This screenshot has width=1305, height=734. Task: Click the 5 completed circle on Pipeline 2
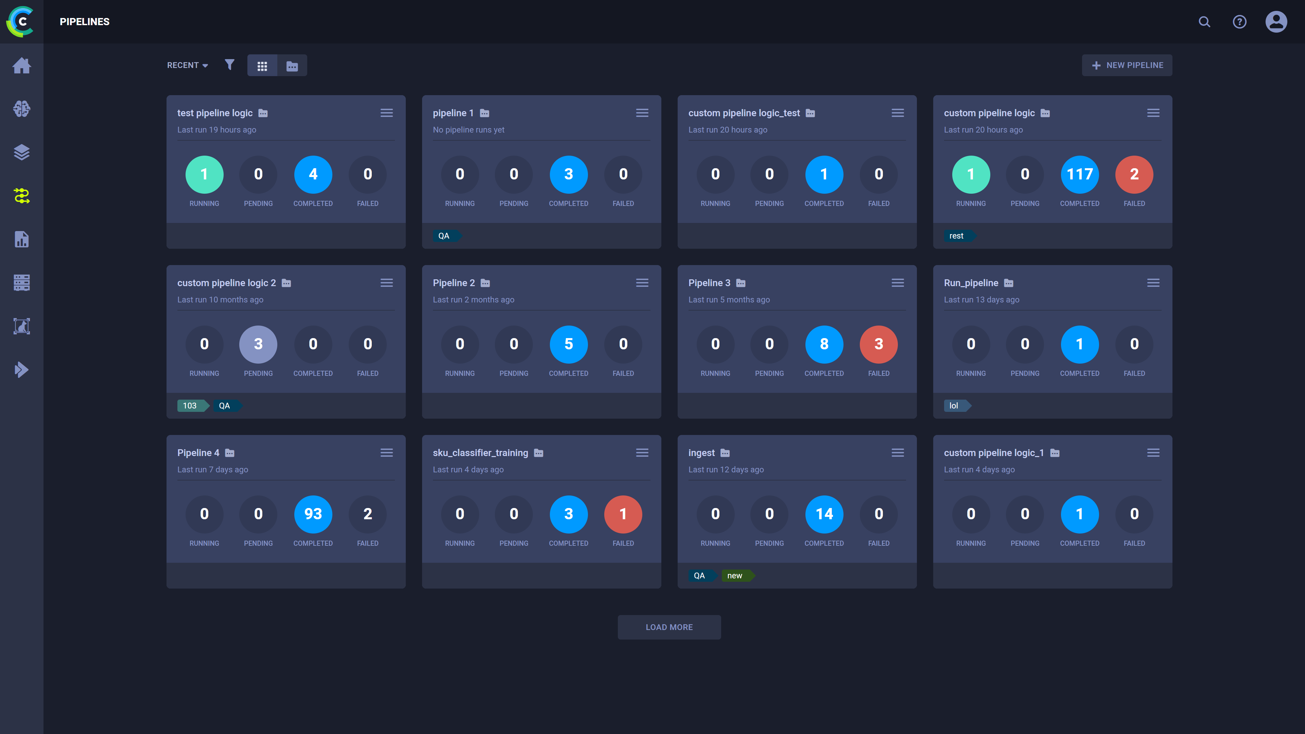[x=569, y=345]
